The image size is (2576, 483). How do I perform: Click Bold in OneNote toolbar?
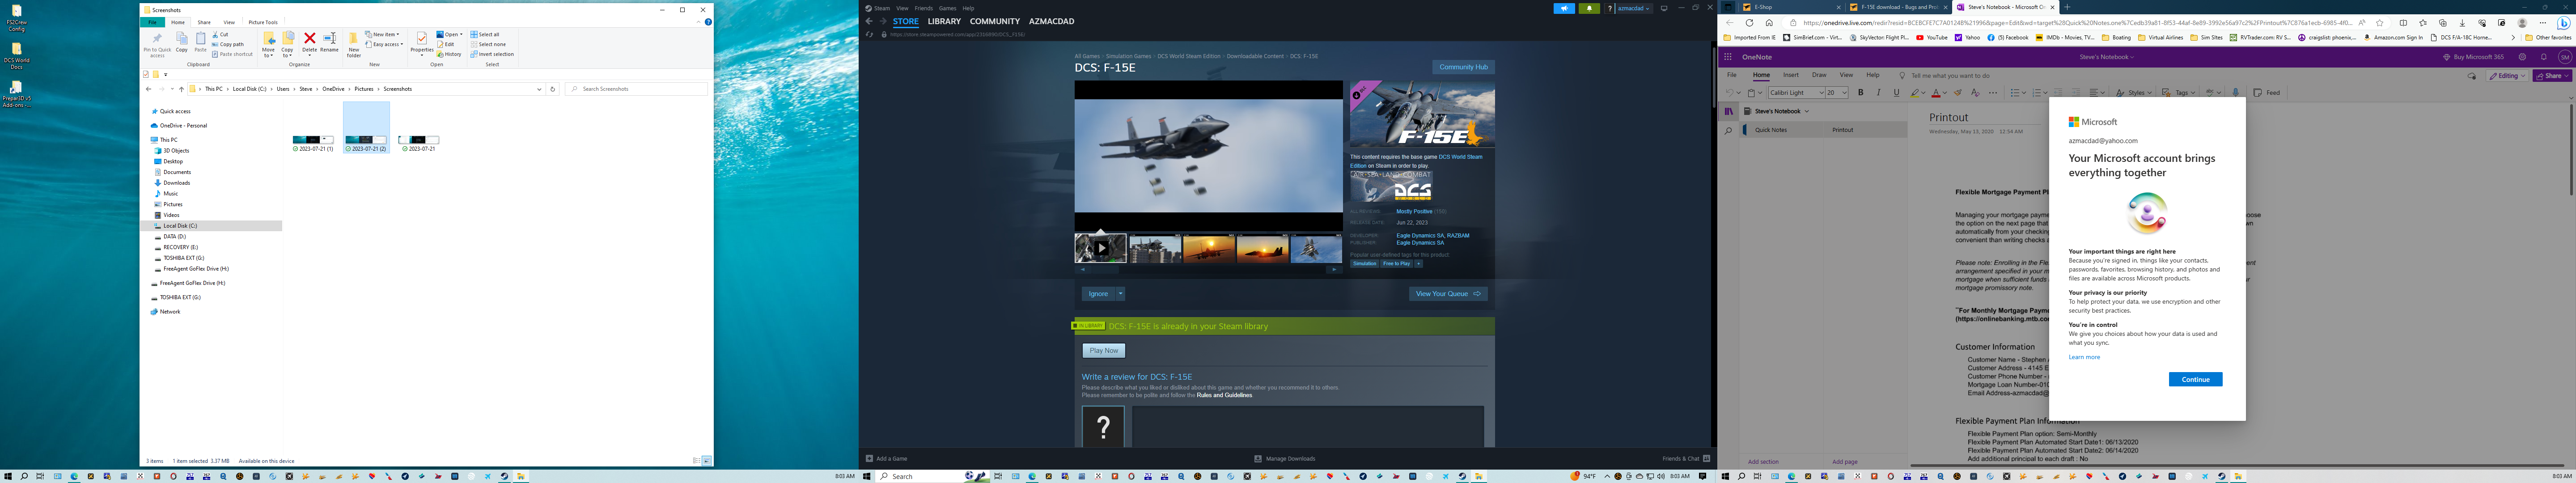pos(1860,92)
